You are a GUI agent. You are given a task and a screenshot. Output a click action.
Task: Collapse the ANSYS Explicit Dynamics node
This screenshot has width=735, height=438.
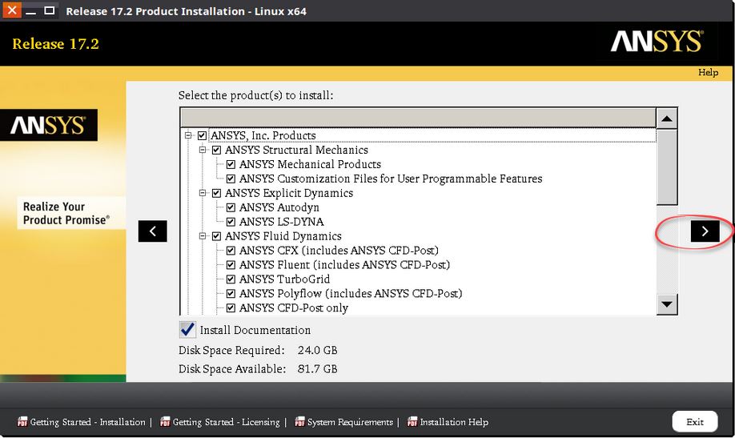[203, 193]
